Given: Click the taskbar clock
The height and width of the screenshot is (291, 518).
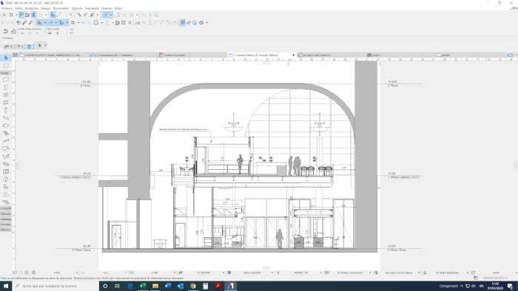Looking at the screenshot, I should pos(495,286).
